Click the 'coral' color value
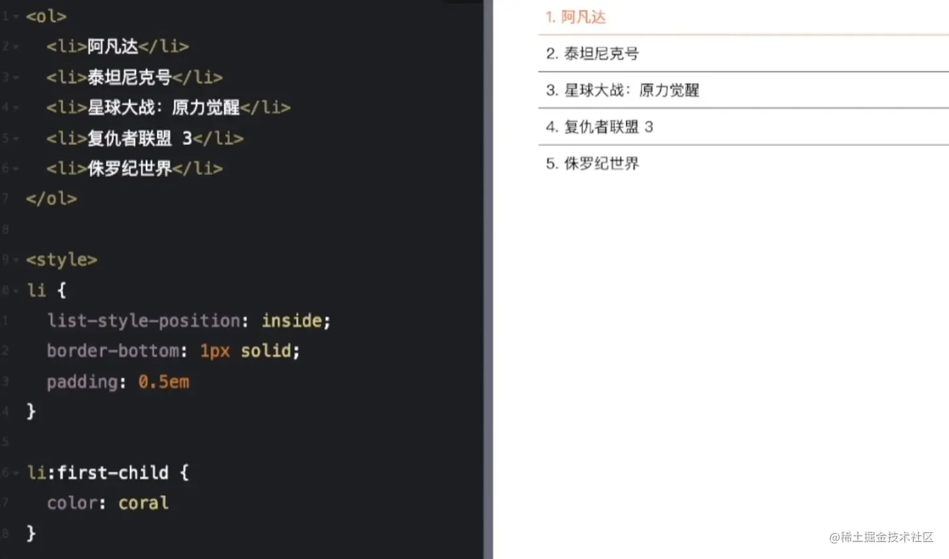Viewport: 949px width, 559px height. pos(144,503)
